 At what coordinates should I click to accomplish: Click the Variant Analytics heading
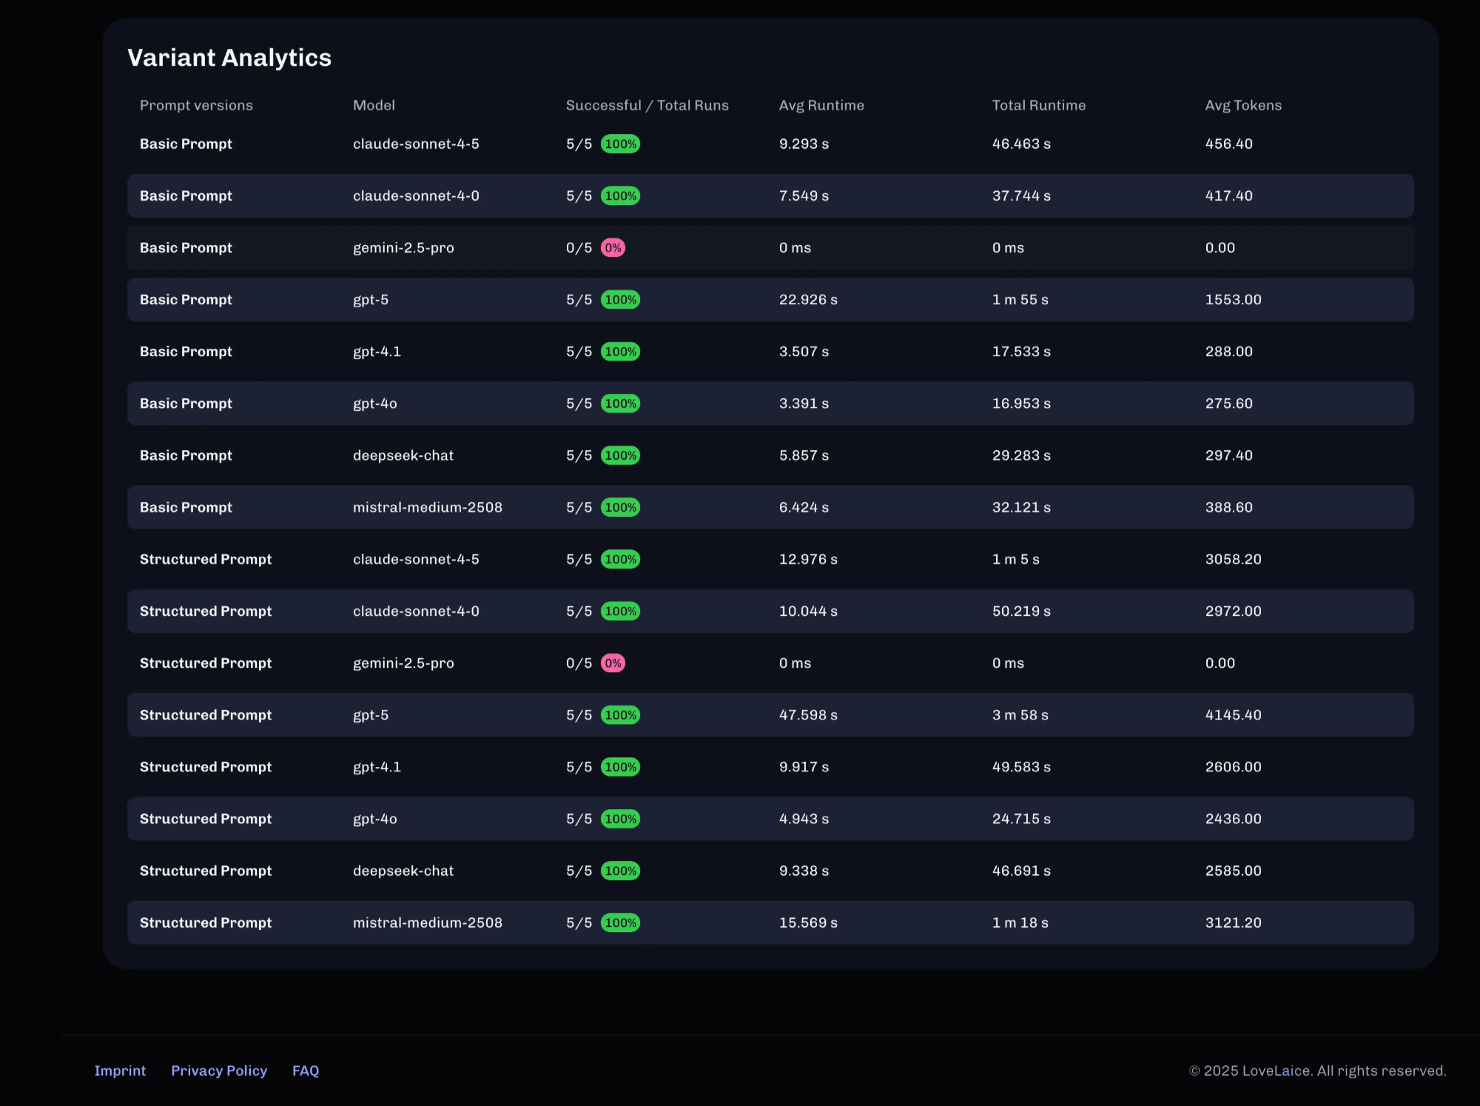[229, 58]
